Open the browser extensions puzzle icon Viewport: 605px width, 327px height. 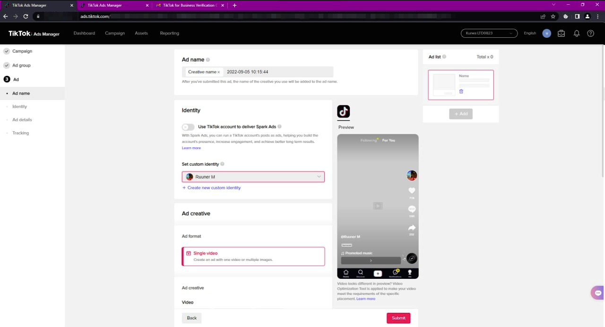(x=566, y=16)
